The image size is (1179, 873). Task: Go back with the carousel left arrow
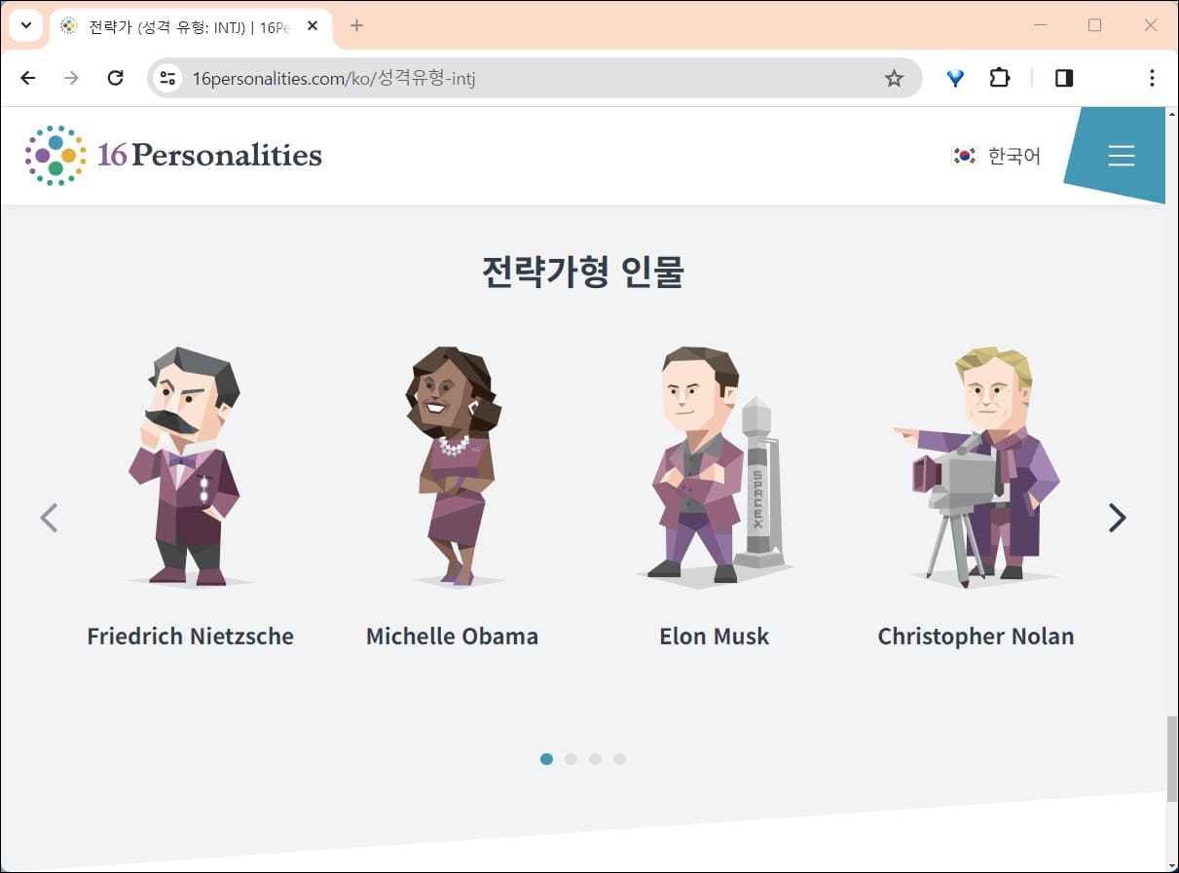coord(49,517)
